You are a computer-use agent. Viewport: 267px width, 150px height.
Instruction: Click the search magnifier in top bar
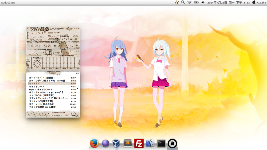[183, 2]
